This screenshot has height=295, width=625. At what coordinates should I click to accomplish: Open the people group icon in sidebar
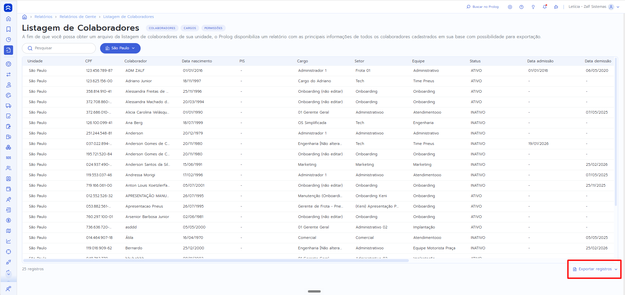[x=9, y=168]
